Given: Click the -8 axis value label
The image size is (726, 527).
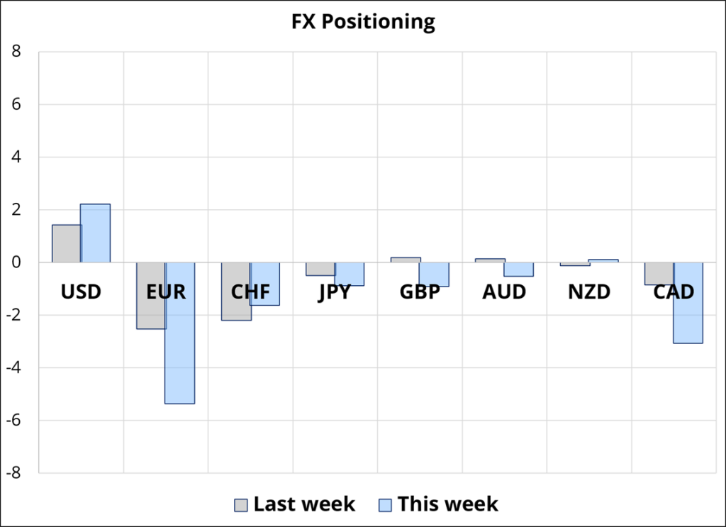Looking at the screenshot, I should pyautogui.click(x=13, y=473).
